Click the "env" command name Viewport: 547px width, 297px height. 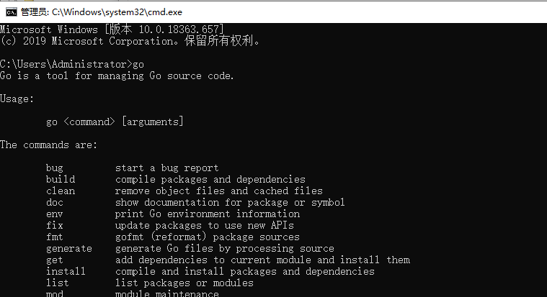coord(55,214)
